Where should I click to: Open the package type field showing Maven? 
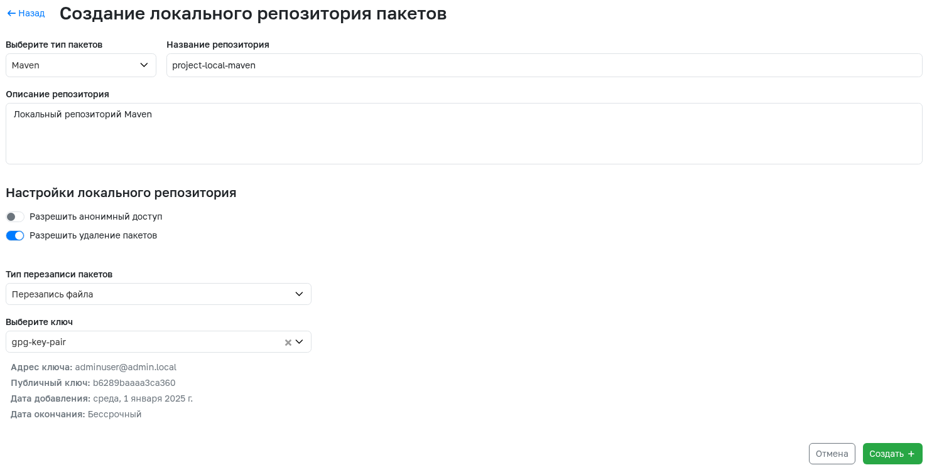tap(81, 65)
